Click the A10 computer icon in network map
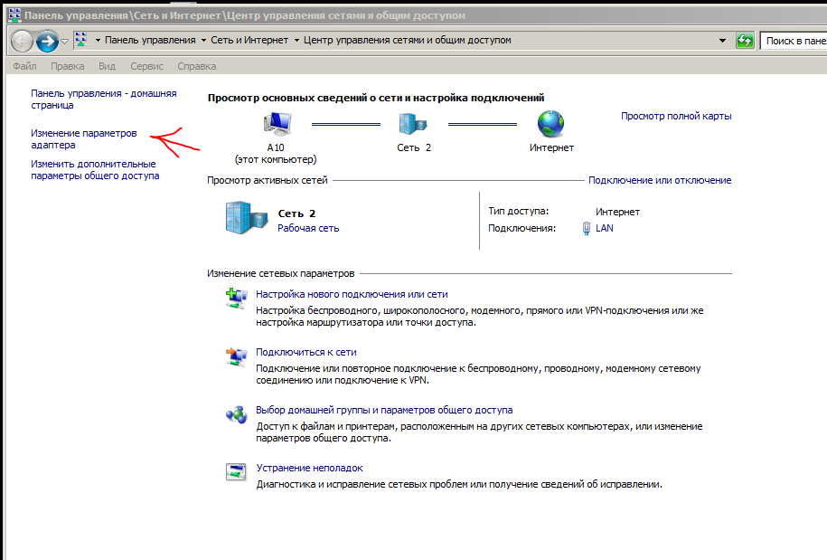This screenshot has width=827, height=560. (x=277, y=123)
